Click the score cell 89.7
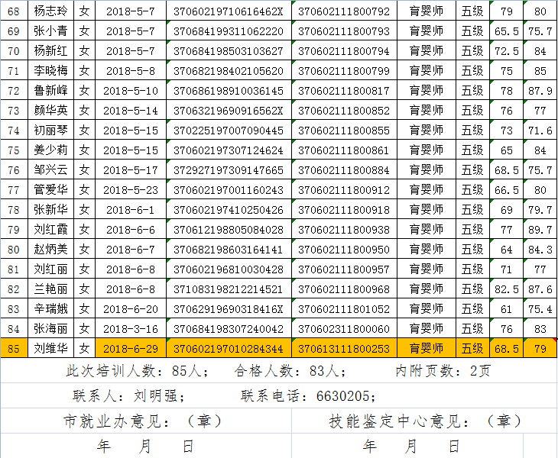 (540, 230)
